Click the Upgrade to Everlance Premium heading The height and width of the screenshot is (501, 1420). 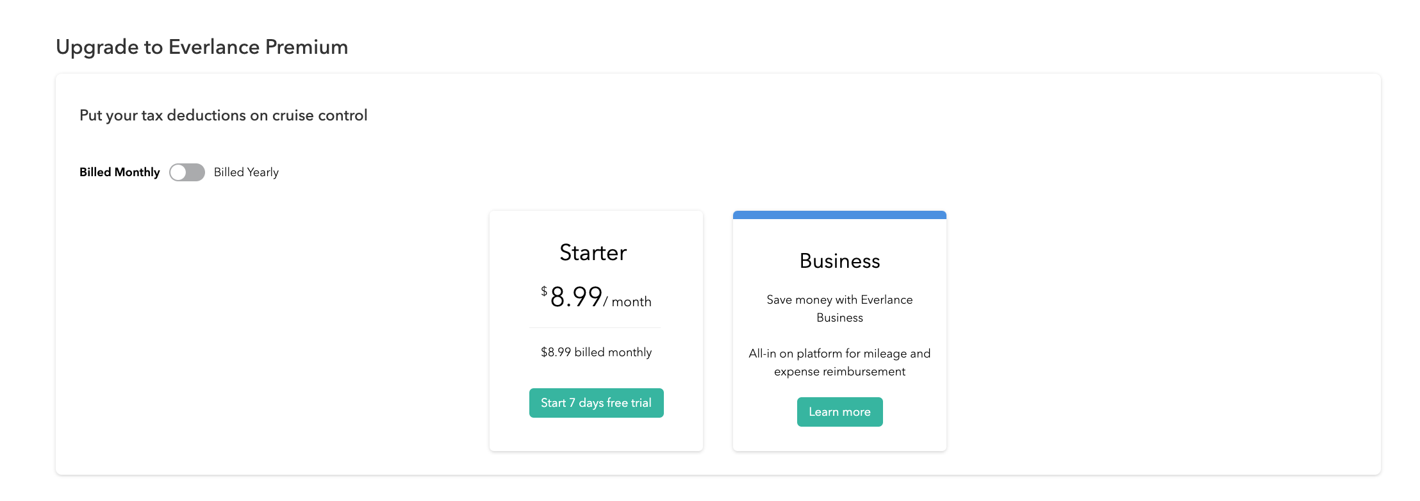point(202,47)
